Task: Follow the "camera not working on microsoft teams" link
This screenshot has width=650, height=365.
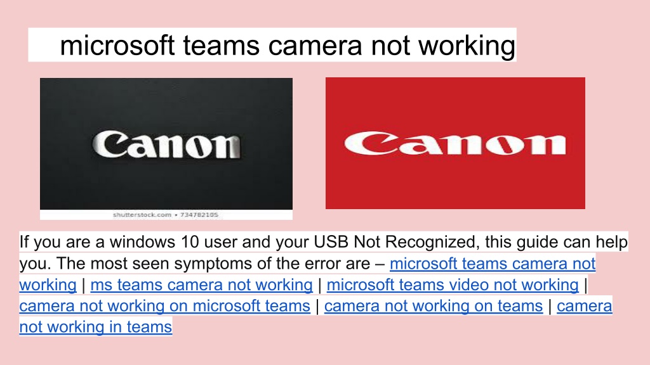Action: click(x=164, y=306)
